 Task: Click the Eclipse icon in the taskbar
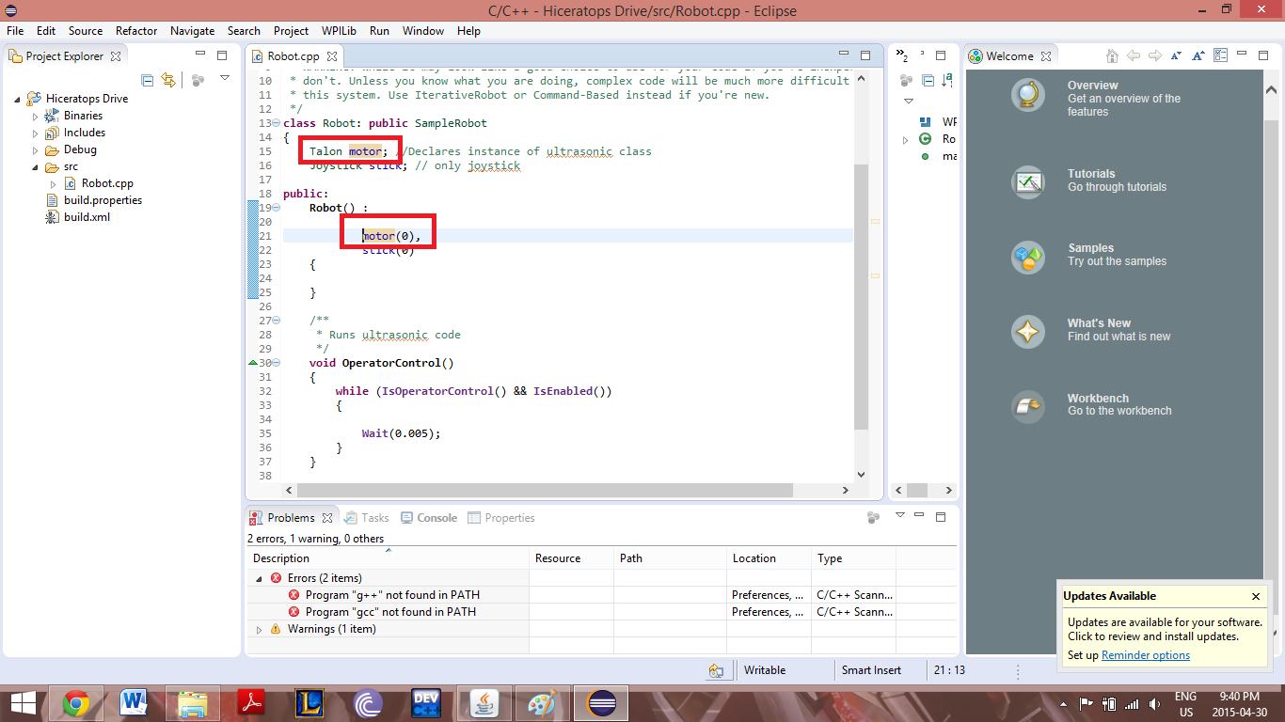tap(602, 702)
